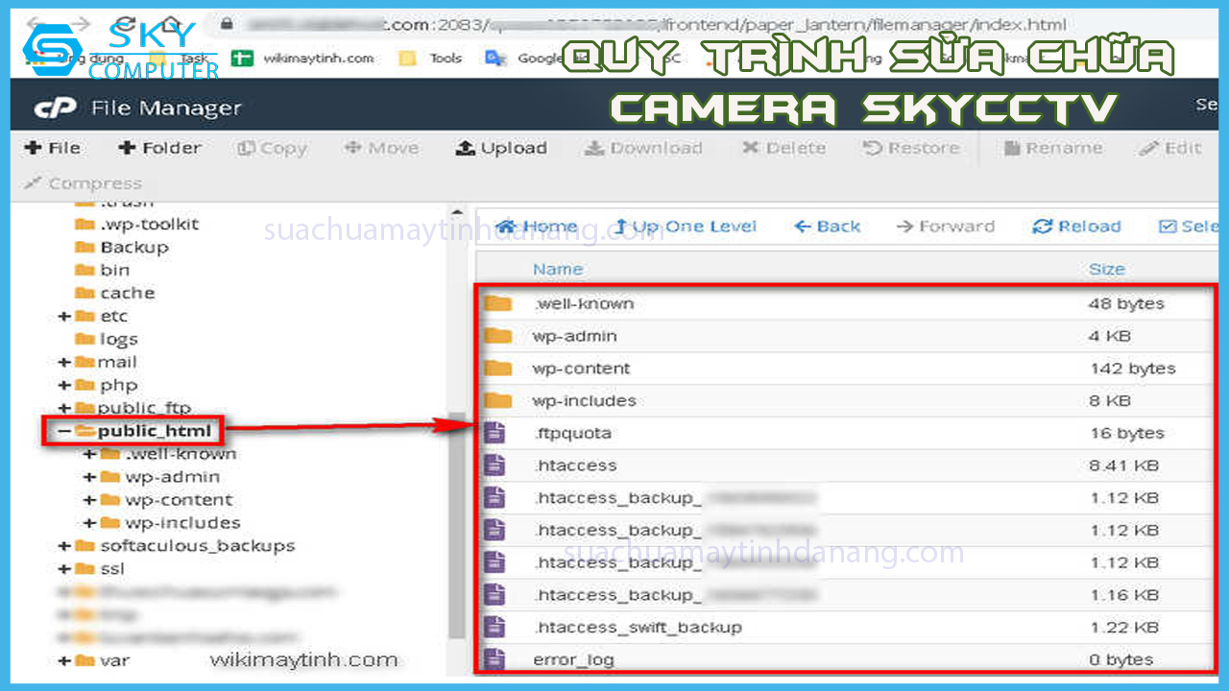Image resolution: width=1229 pixels, height=691 pixels.
Task: Click Up One Level
Action: coord(686,226)
